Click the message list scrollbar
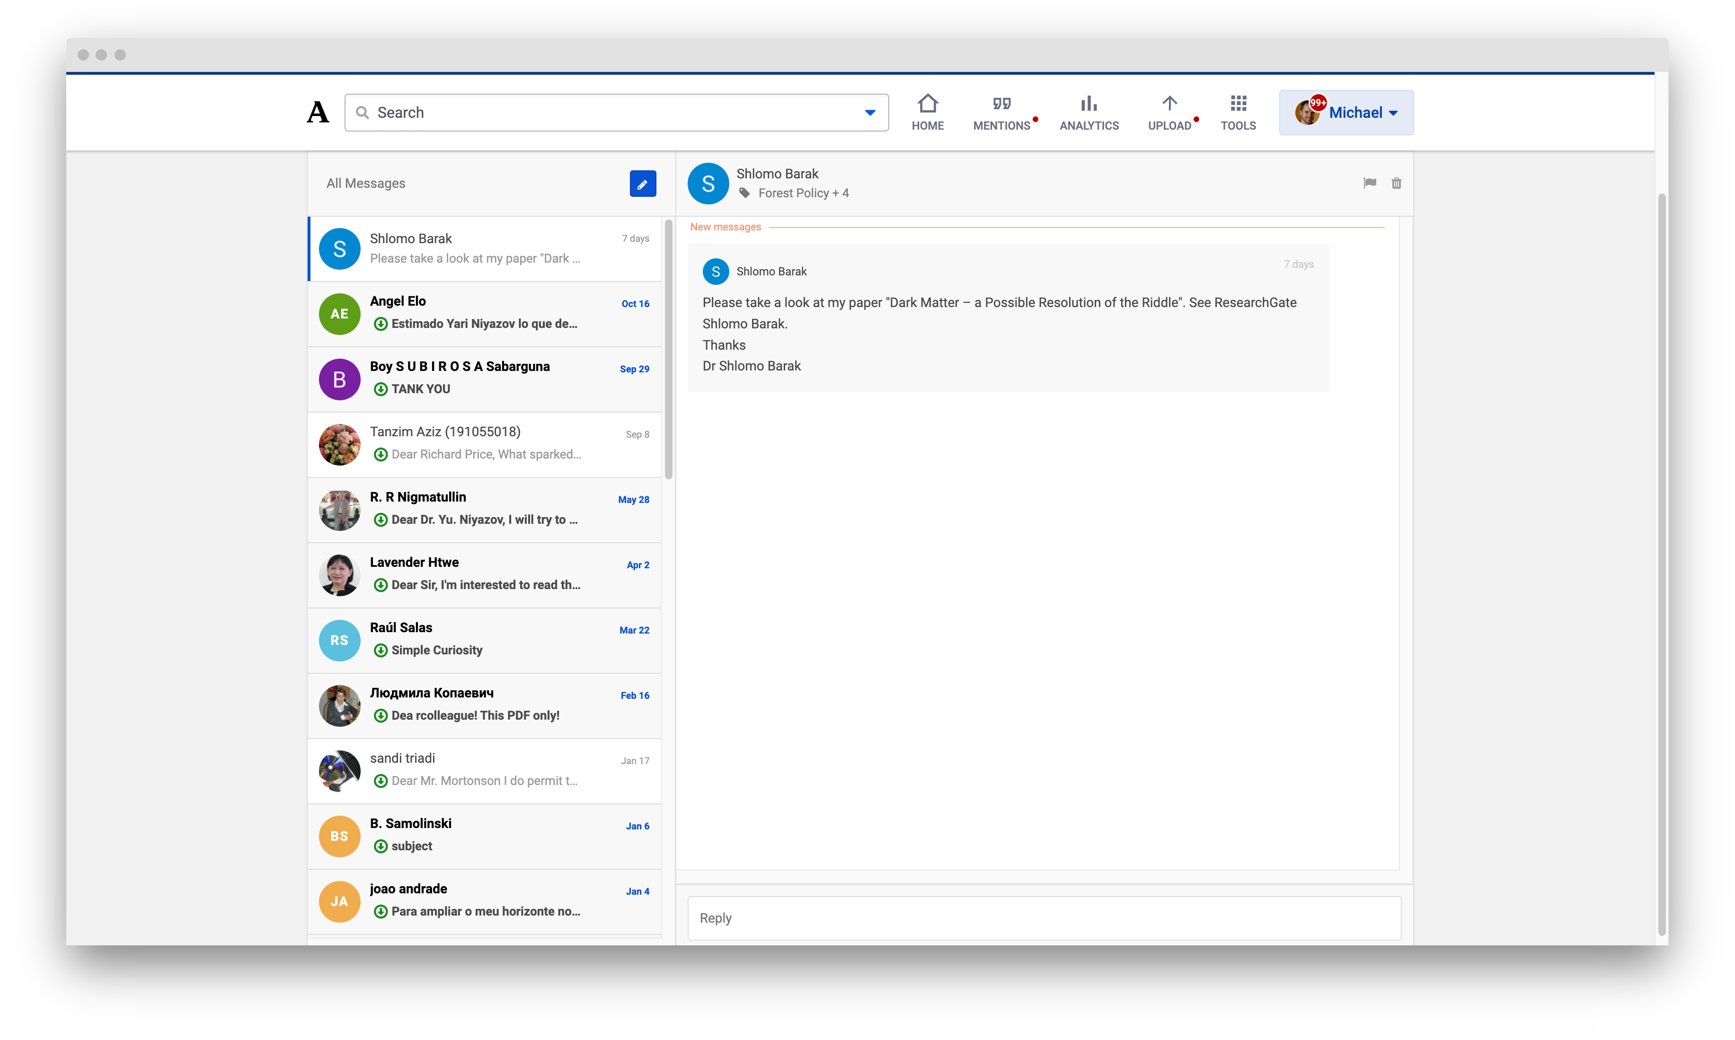This screenshot has width=1735, height=1040. tap(668, 349)
